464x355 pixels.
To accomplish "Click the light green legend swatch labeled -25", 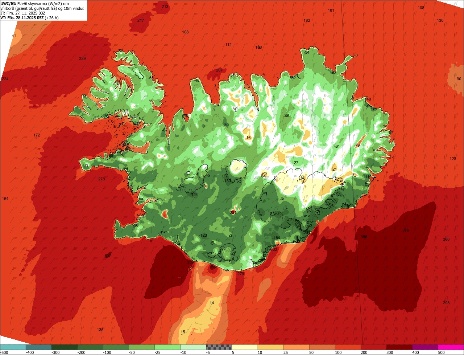I will pos(167,347).
